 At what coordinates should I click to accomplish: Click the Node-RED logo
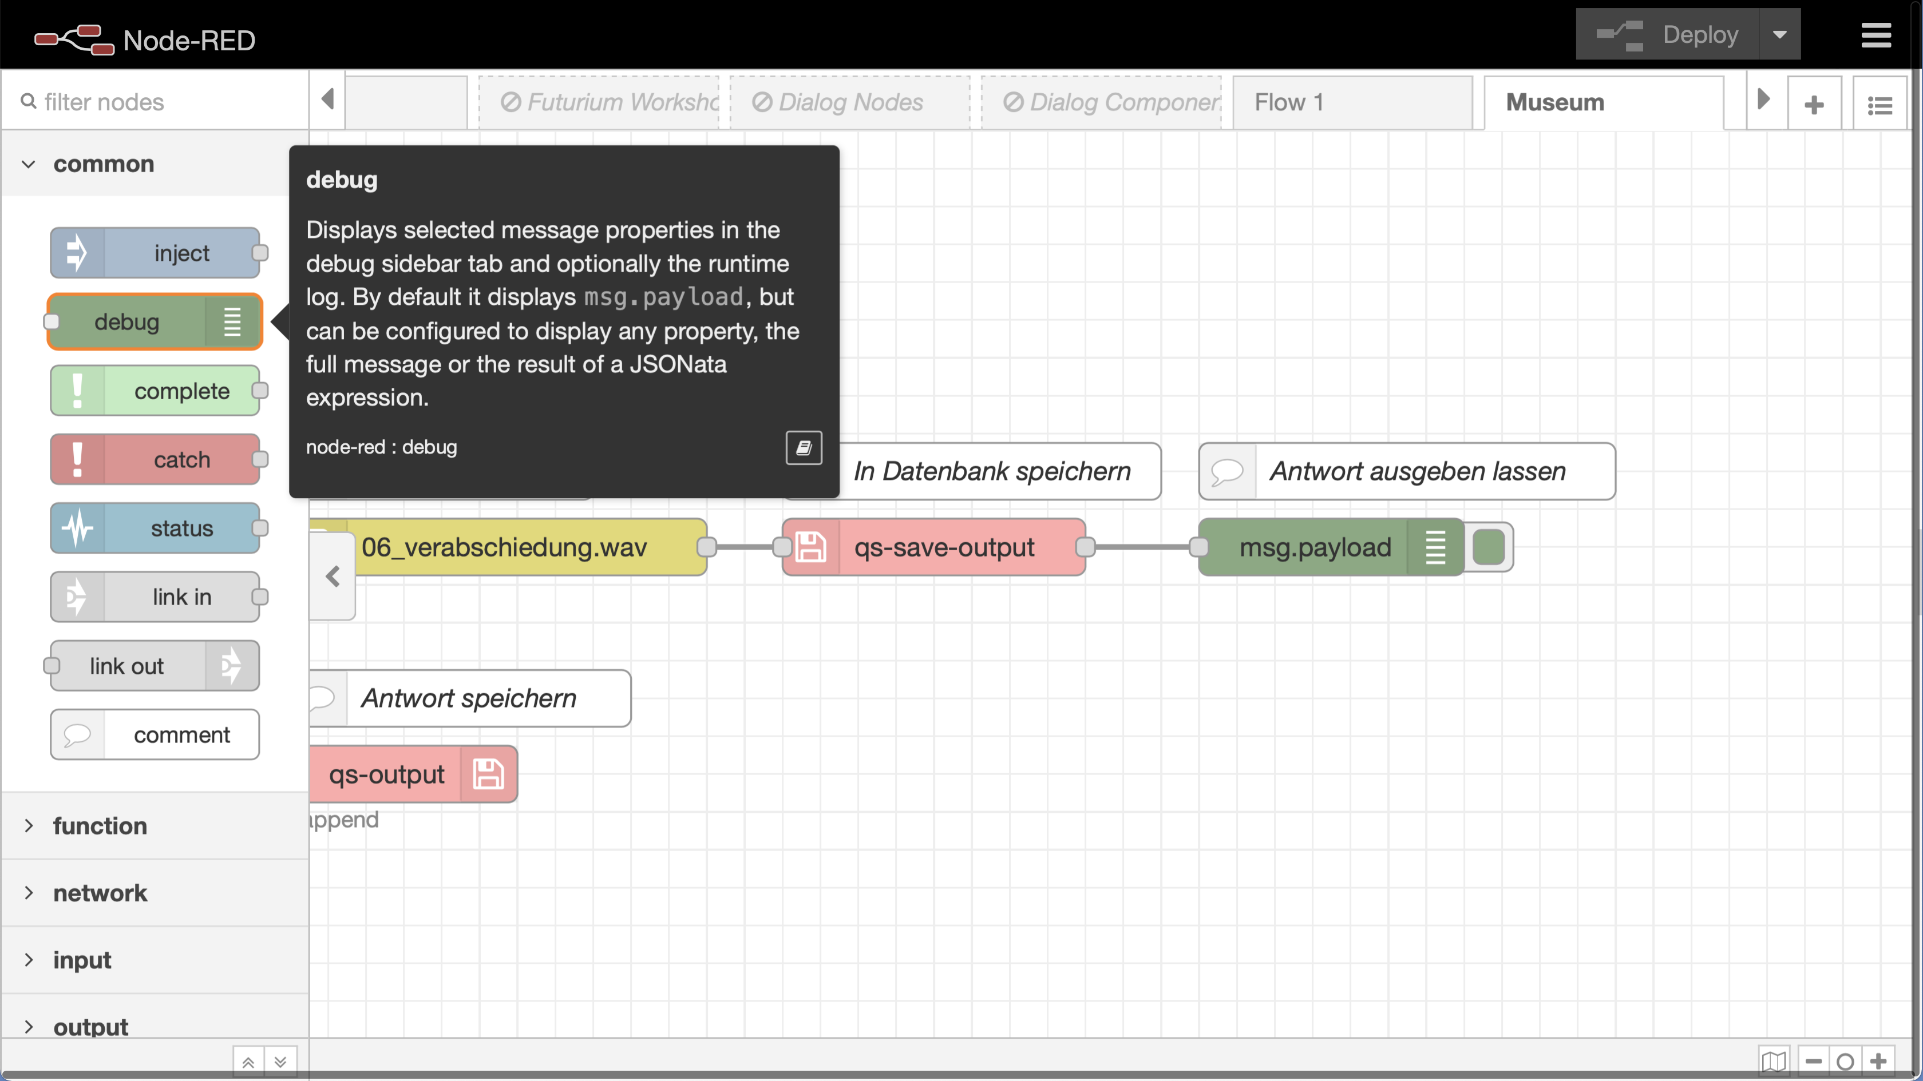pyautogui.click(x=145, y=39)
